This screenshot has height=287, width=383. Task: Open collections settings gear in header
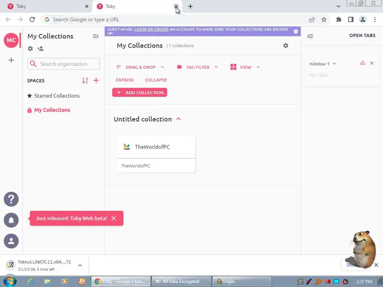point(285,46)
